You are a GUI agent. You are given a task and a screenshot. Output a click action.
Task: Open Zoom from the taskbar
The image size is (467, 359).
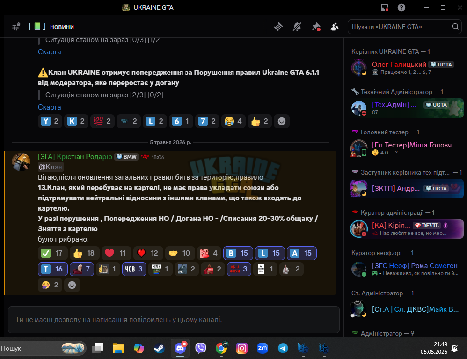[x=263, y=348]
